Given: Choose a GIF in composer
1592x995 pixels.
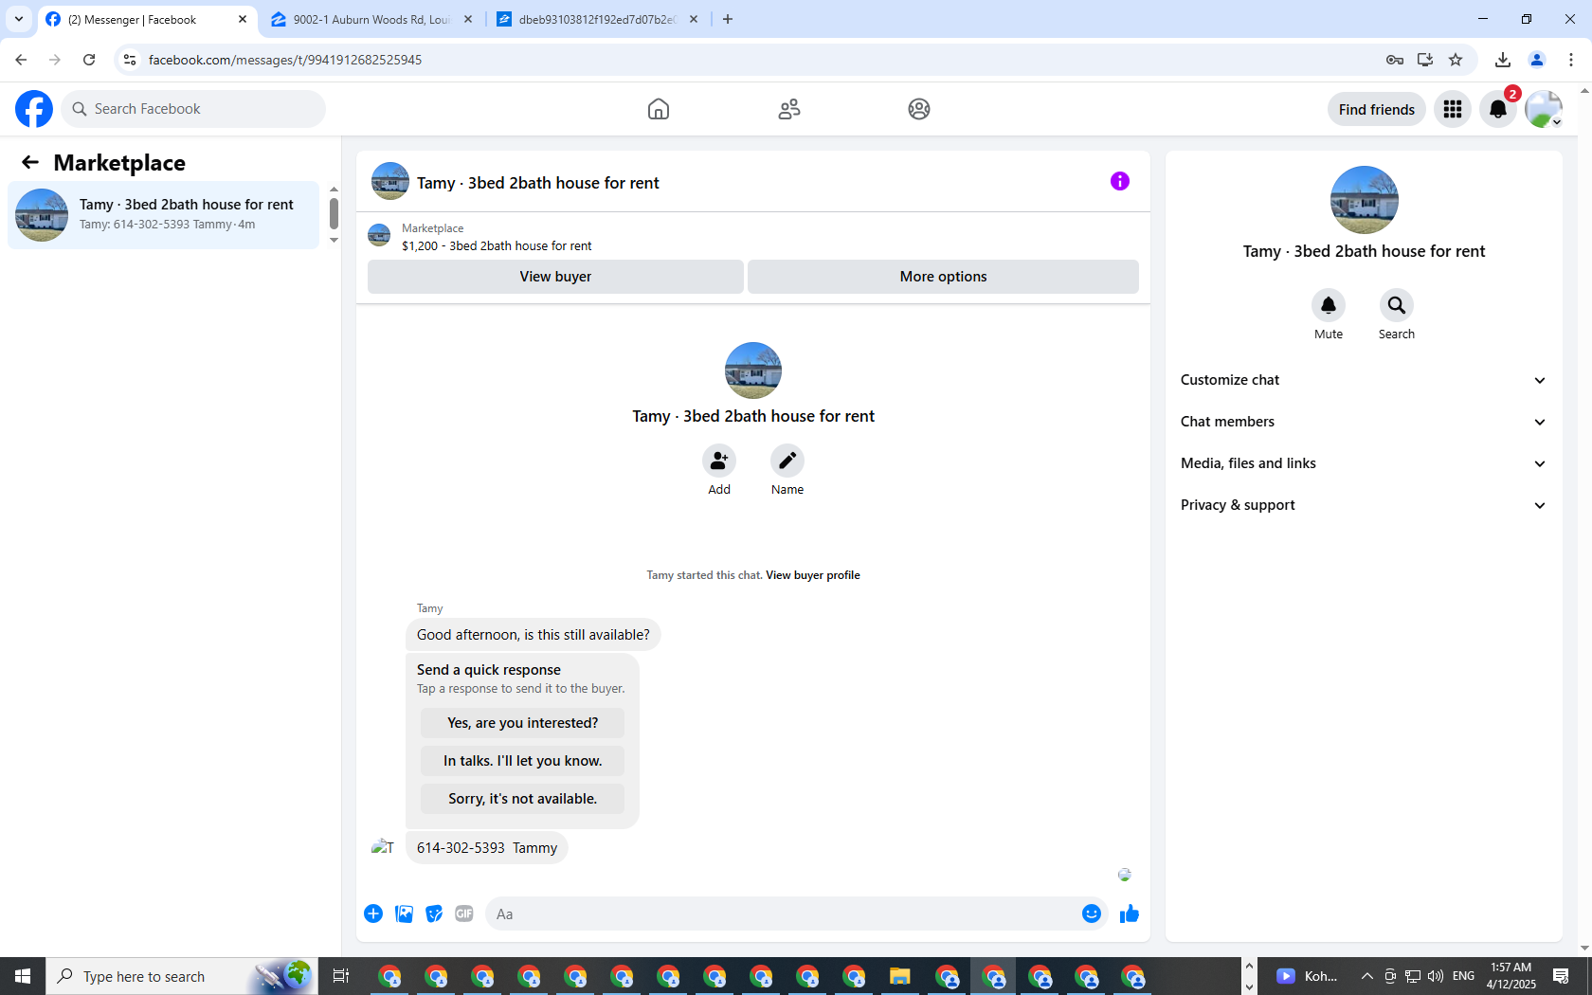Looking at the screenshot, I should pyautogui.click(x=464, y=914).
